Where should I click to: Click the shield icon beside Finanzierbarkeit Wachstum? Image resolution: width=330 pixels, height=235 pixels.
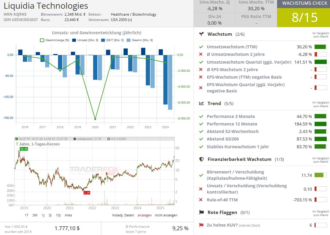click(x=201, y=159)
